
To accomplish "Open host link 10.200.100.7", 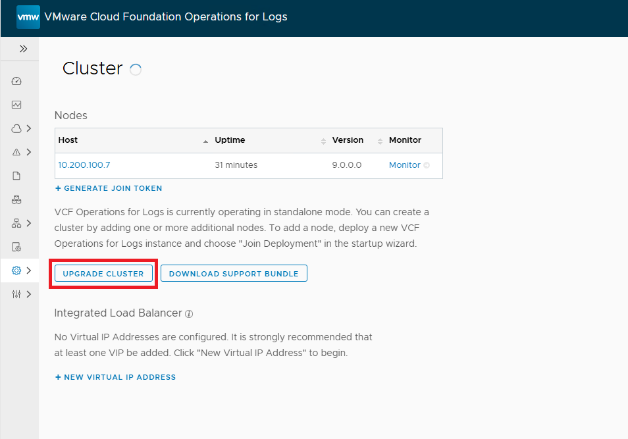I will pos(84,165).
